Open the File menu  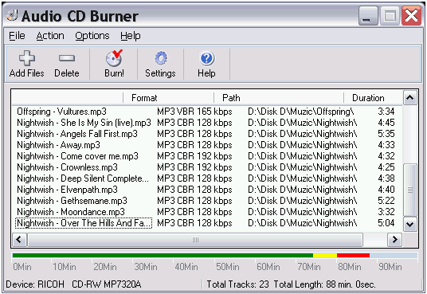click(17, 36)
